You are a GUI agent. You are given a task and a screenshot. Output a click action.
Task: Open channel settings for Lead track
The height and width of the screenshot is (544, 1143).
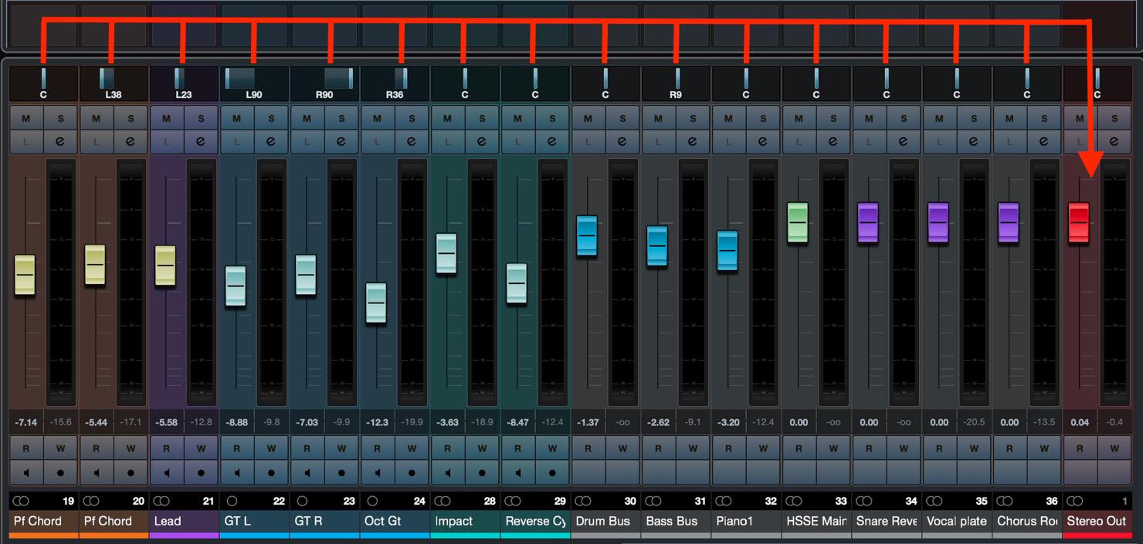pos(201,142)
